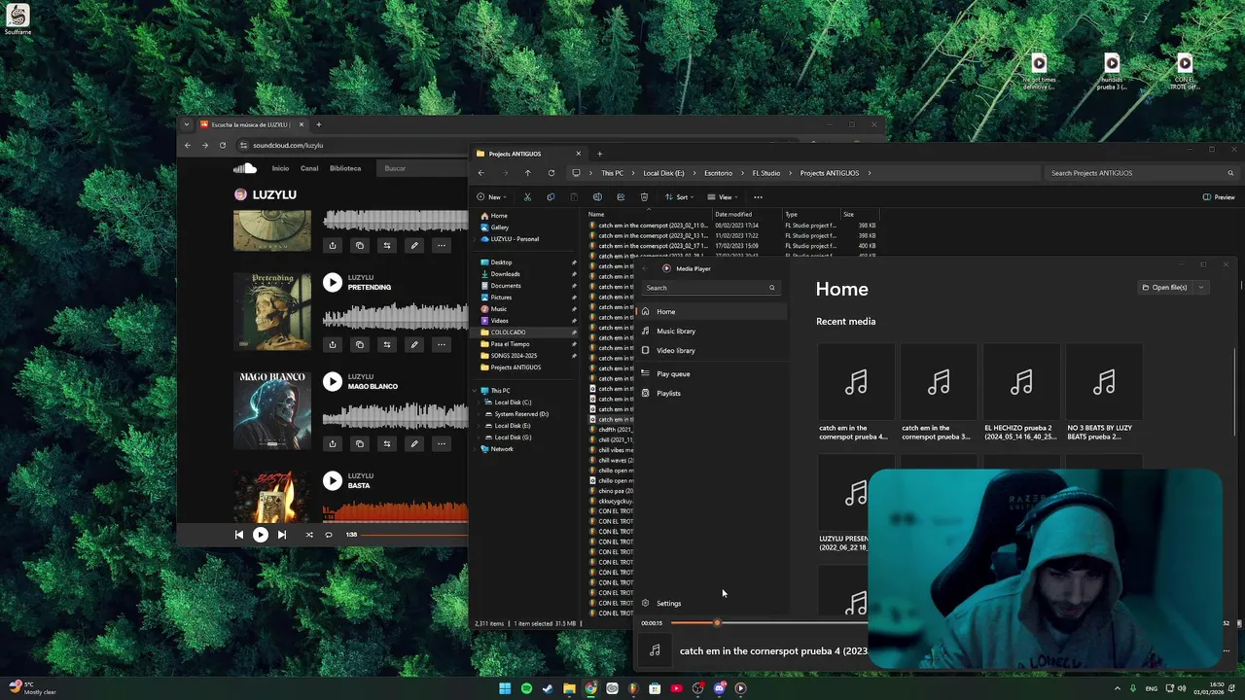Click edit pencil icon under PRETENDING track
This screenshot has width=1245, height=700.
pyautogui.click(x=414, y=344)
